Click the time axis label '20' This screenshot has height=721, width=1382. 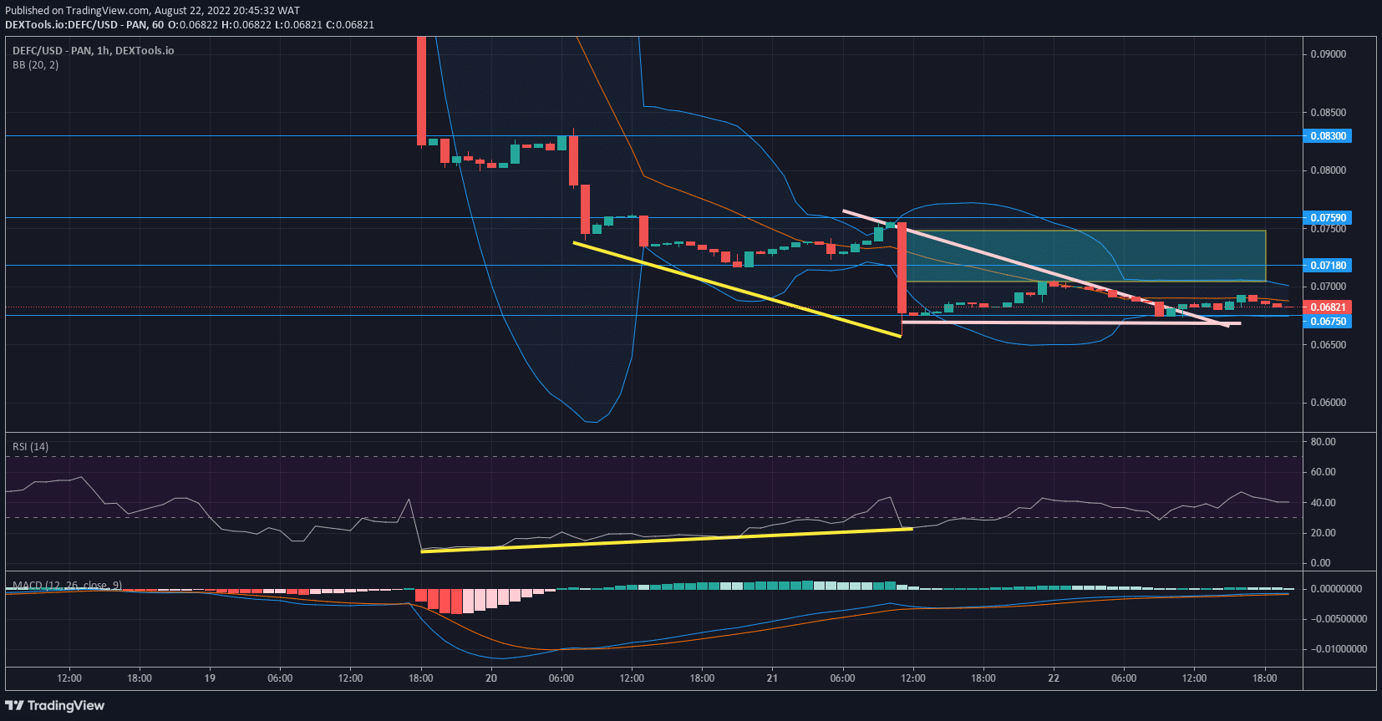coord(491,678)
